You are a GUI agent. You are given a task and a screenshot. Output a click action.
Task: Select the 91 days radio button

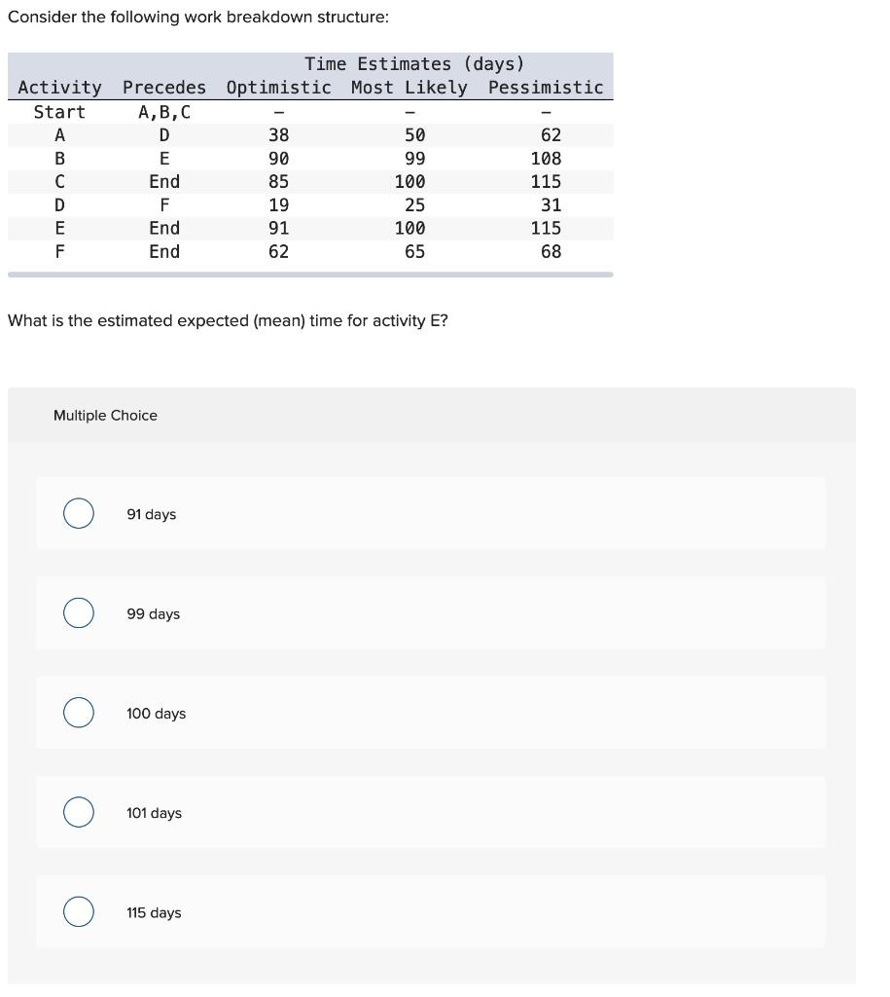point(79,513)
